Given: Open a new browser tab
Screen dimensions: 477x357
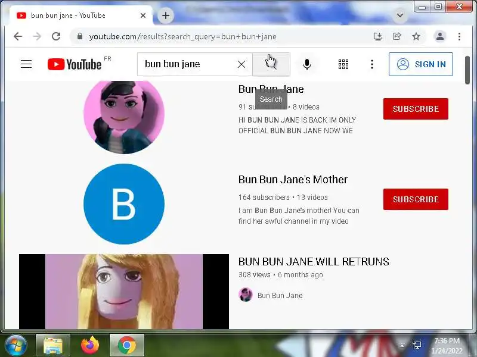Looking at the screenshot, I should pyautogui.click(x=166, y=15).
